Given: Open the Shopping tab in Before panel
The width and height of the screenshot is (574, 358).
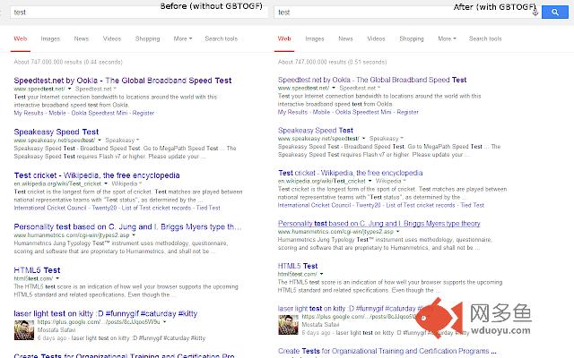Looking at the screenshot, I should [147, 38].
